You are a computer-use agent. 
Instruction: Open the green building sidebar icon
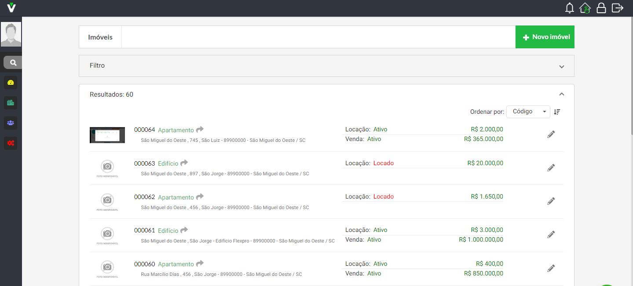[x=11, y=103]
